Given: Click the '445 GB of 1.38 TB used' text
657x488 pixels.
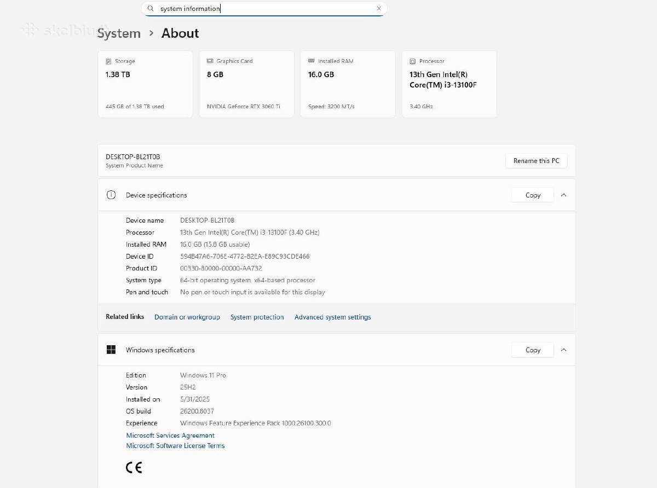Looking at the screenshot, I should pos(135,107).
